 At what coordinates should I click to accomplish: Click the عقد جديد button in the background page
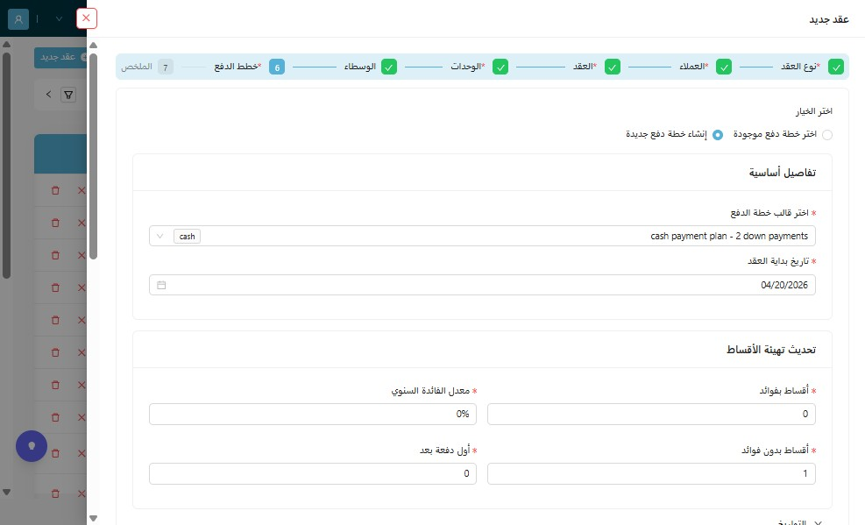pyautogui.click(x=60, y=57)
